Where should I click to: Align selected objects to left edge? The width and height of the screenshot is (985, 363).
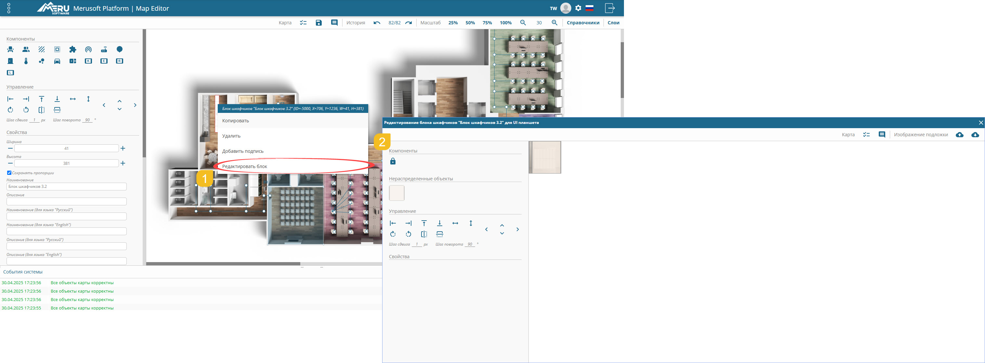(x=10, y=99)
